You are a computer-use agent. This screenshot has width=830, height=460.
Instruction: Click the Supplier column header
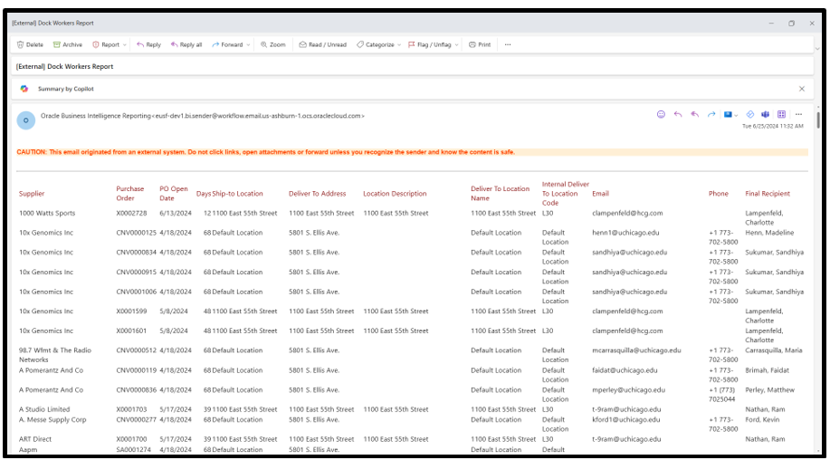(32, 194)
